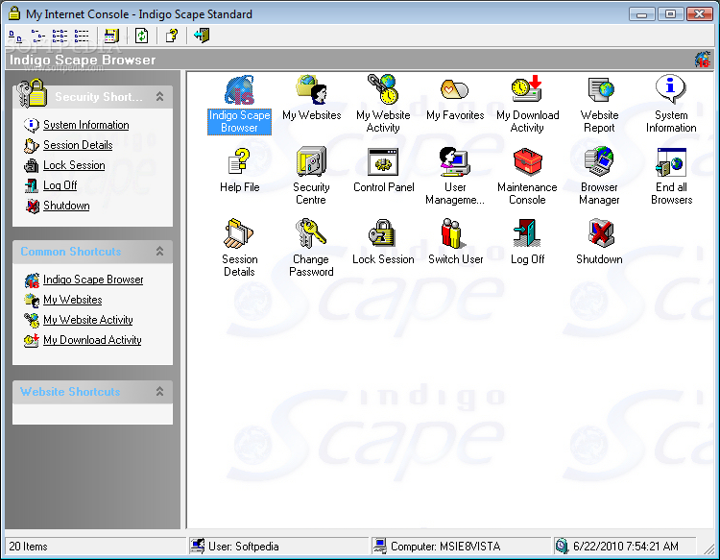Switch to small icons view in toolbar
This screenshot has height=560, width=720.
[x=37, y=36]
